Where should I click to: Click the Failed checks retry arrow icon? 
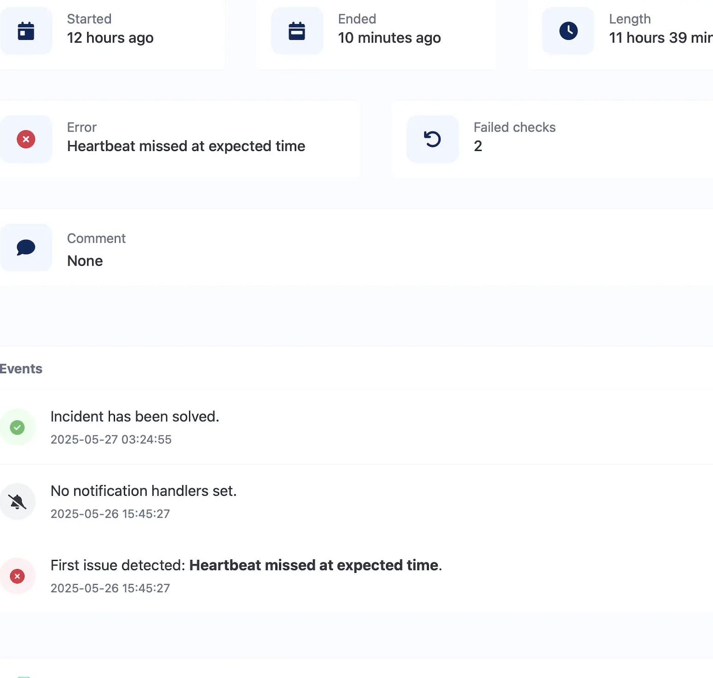[432, 139]
